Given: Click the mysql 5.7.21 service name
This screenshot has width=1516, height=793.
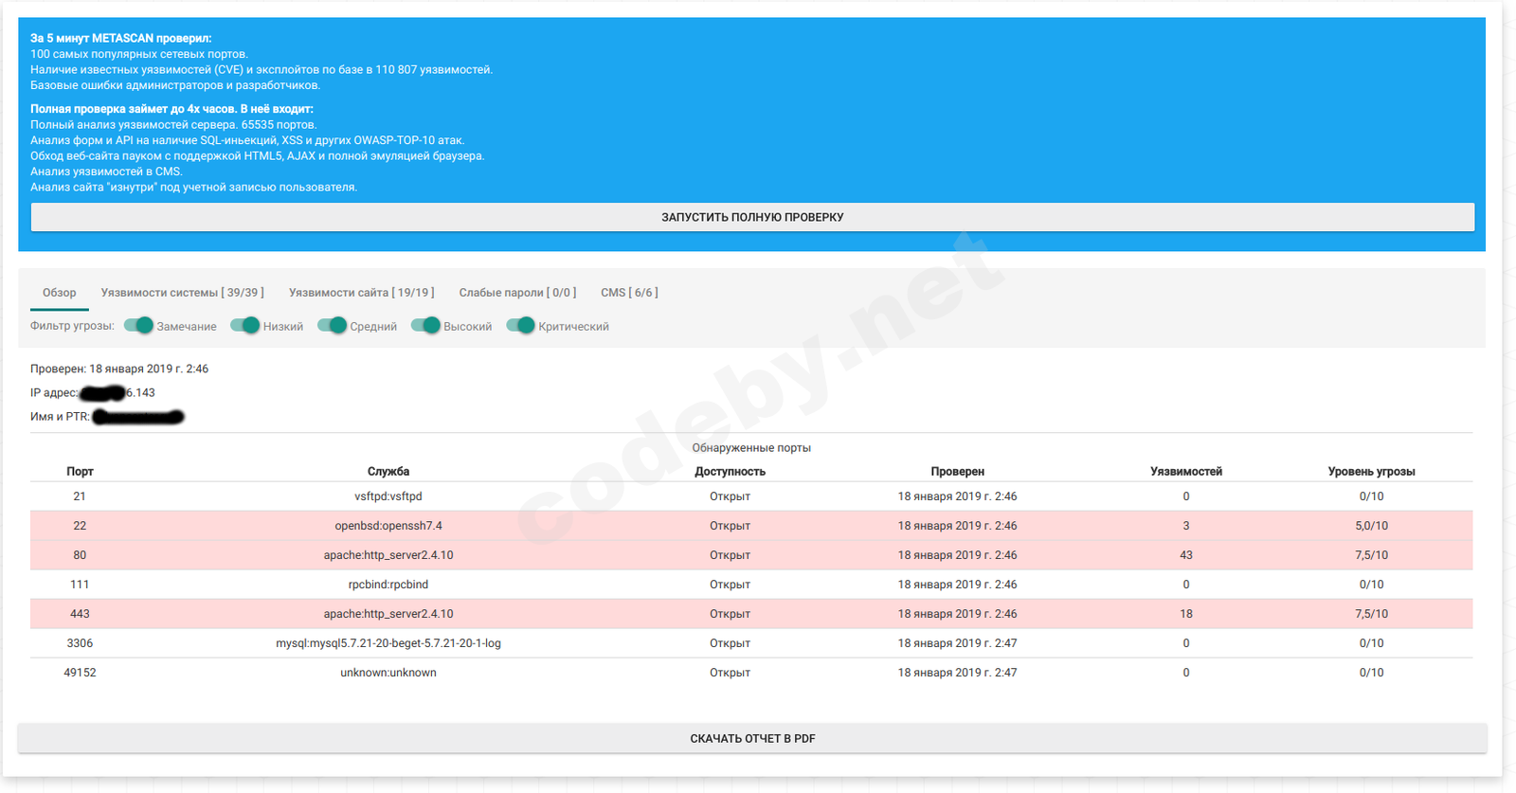Looking at the screenshot, I should [388, 643].
